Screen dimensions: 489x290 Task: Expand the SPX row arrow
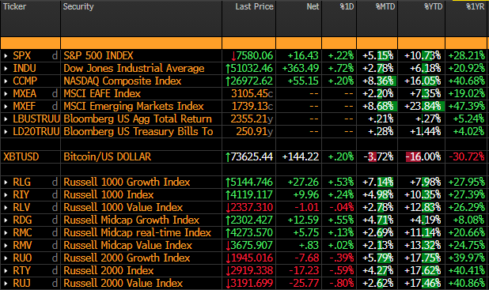pos(6,56)
